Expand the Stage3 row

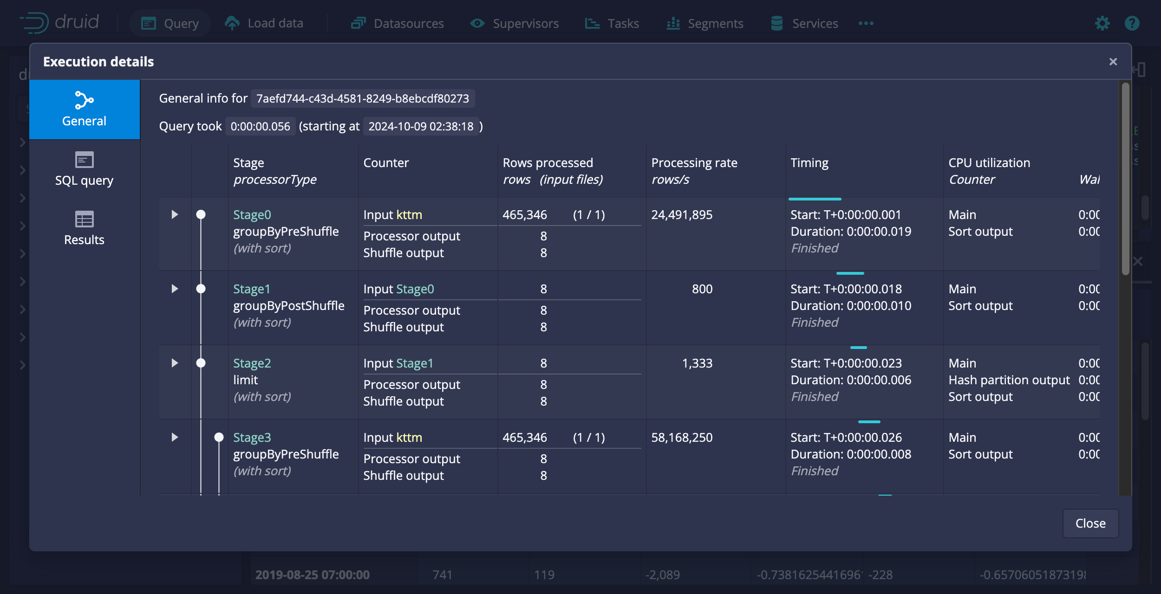pos(175,437)
